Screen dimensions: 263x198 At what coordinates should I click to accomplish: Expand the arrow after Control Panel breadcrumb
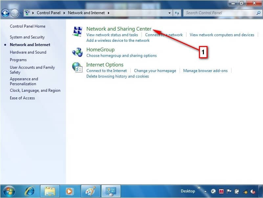64,13
